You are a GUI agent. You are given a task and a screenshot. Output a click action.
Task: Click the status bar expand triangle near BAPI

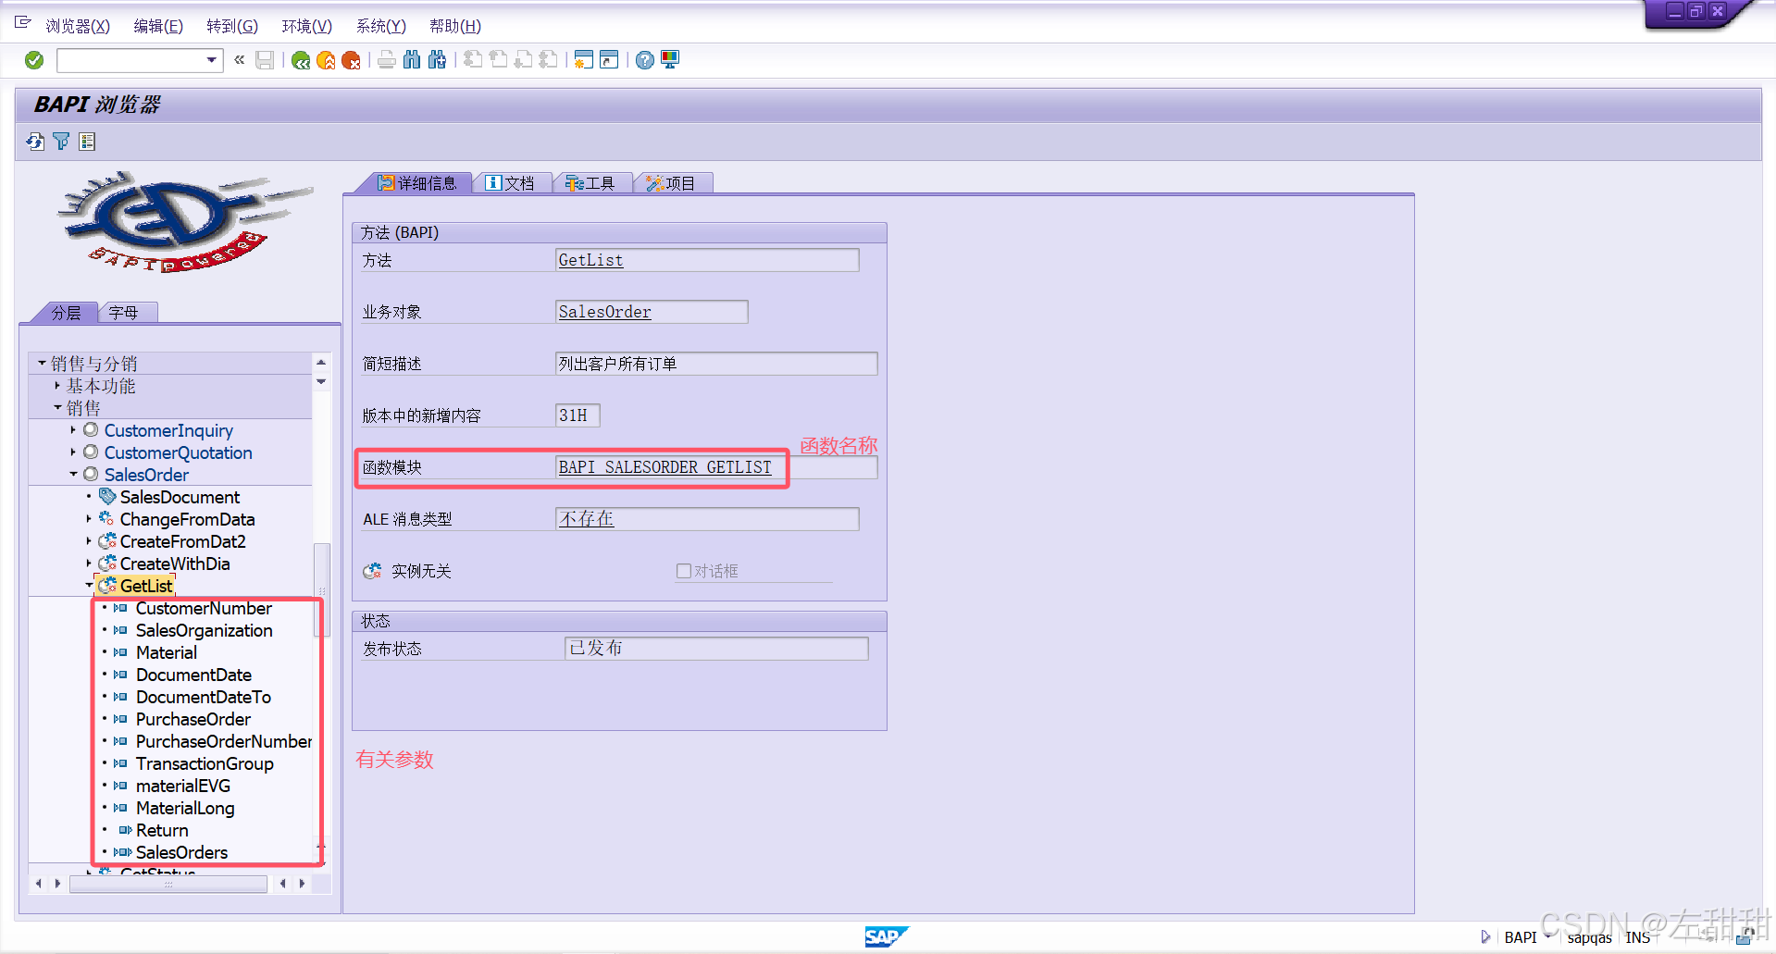tap(1485, 937)
